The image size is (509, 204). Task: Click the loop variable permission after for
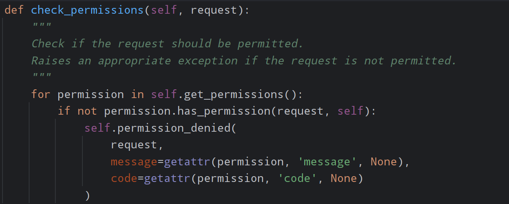pyautogui.click(x=91, y=94)
